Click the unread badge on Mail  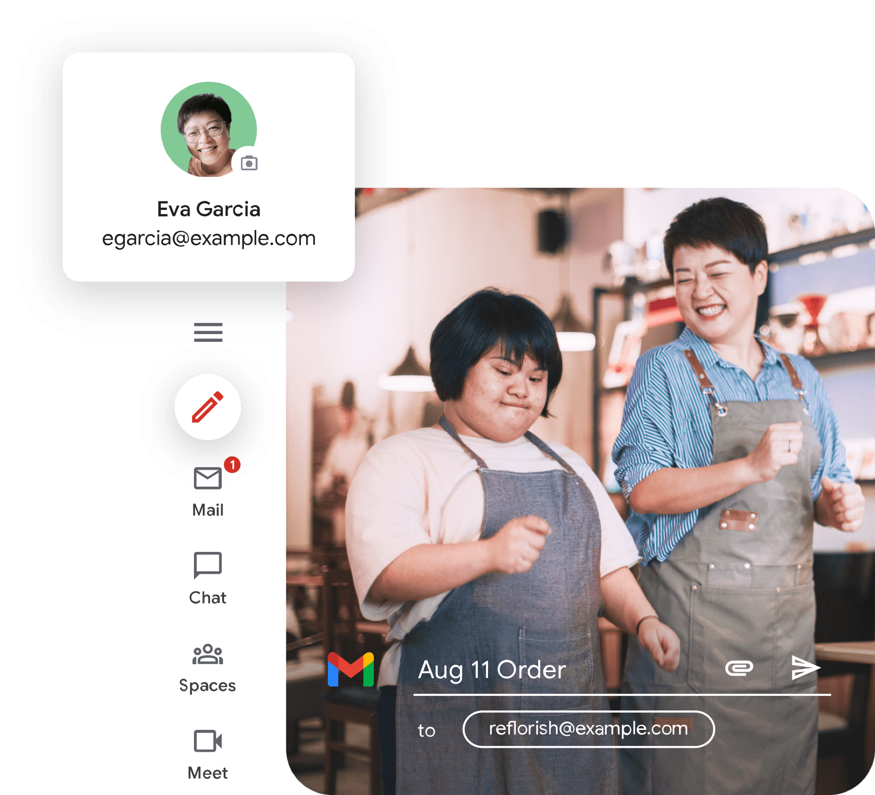click(x=232, y=465)
